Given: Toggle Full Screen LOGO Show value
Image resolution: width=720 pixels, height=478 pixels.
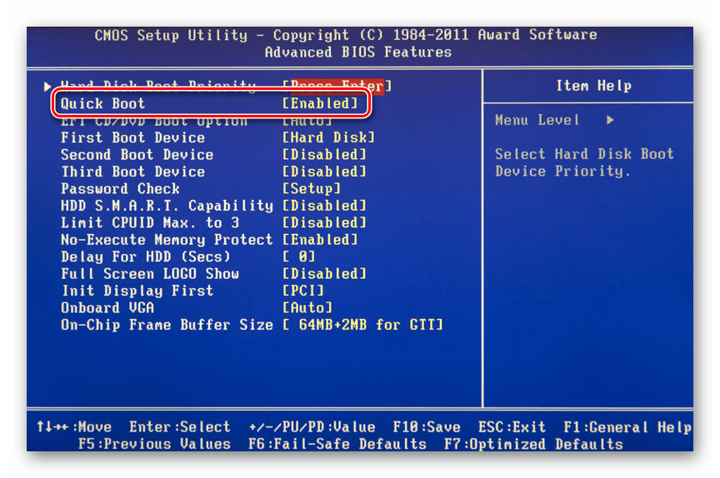Looking at the screenshot, I should [x=324, y=274].
